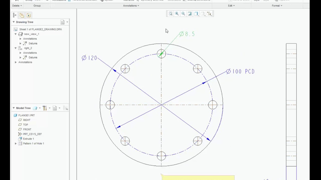The image size is (321, 180).
Task: Select Sheet 1 of FLANGE2_DRAWING.DRW
Action: (x=40, y=29)
